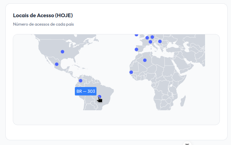Click the Balkans marker in Eastern Europe

click(160, 41)
